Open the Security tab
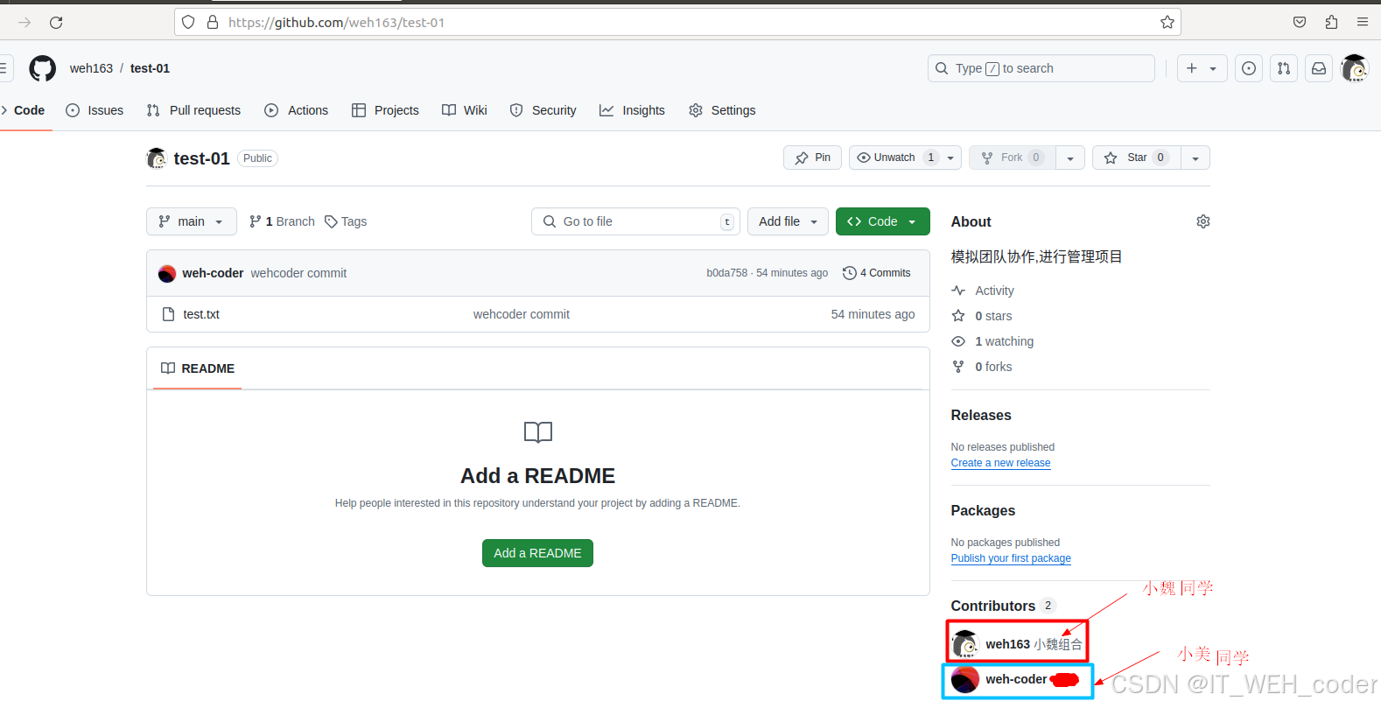The height and width of the screenshot is (708, 1381). [x=543, y=110]
